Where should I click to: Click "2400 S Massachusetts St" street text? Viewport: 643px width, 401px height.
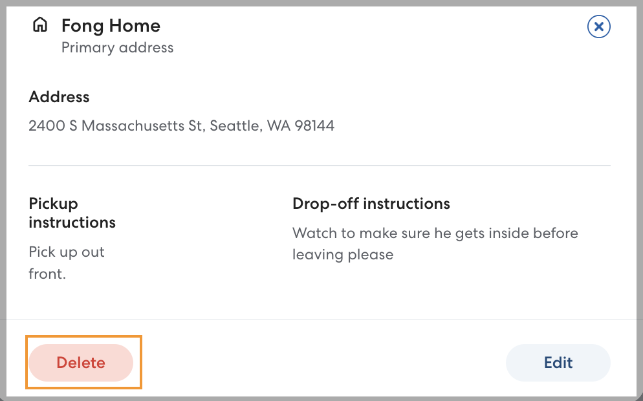tap(116, 125)
